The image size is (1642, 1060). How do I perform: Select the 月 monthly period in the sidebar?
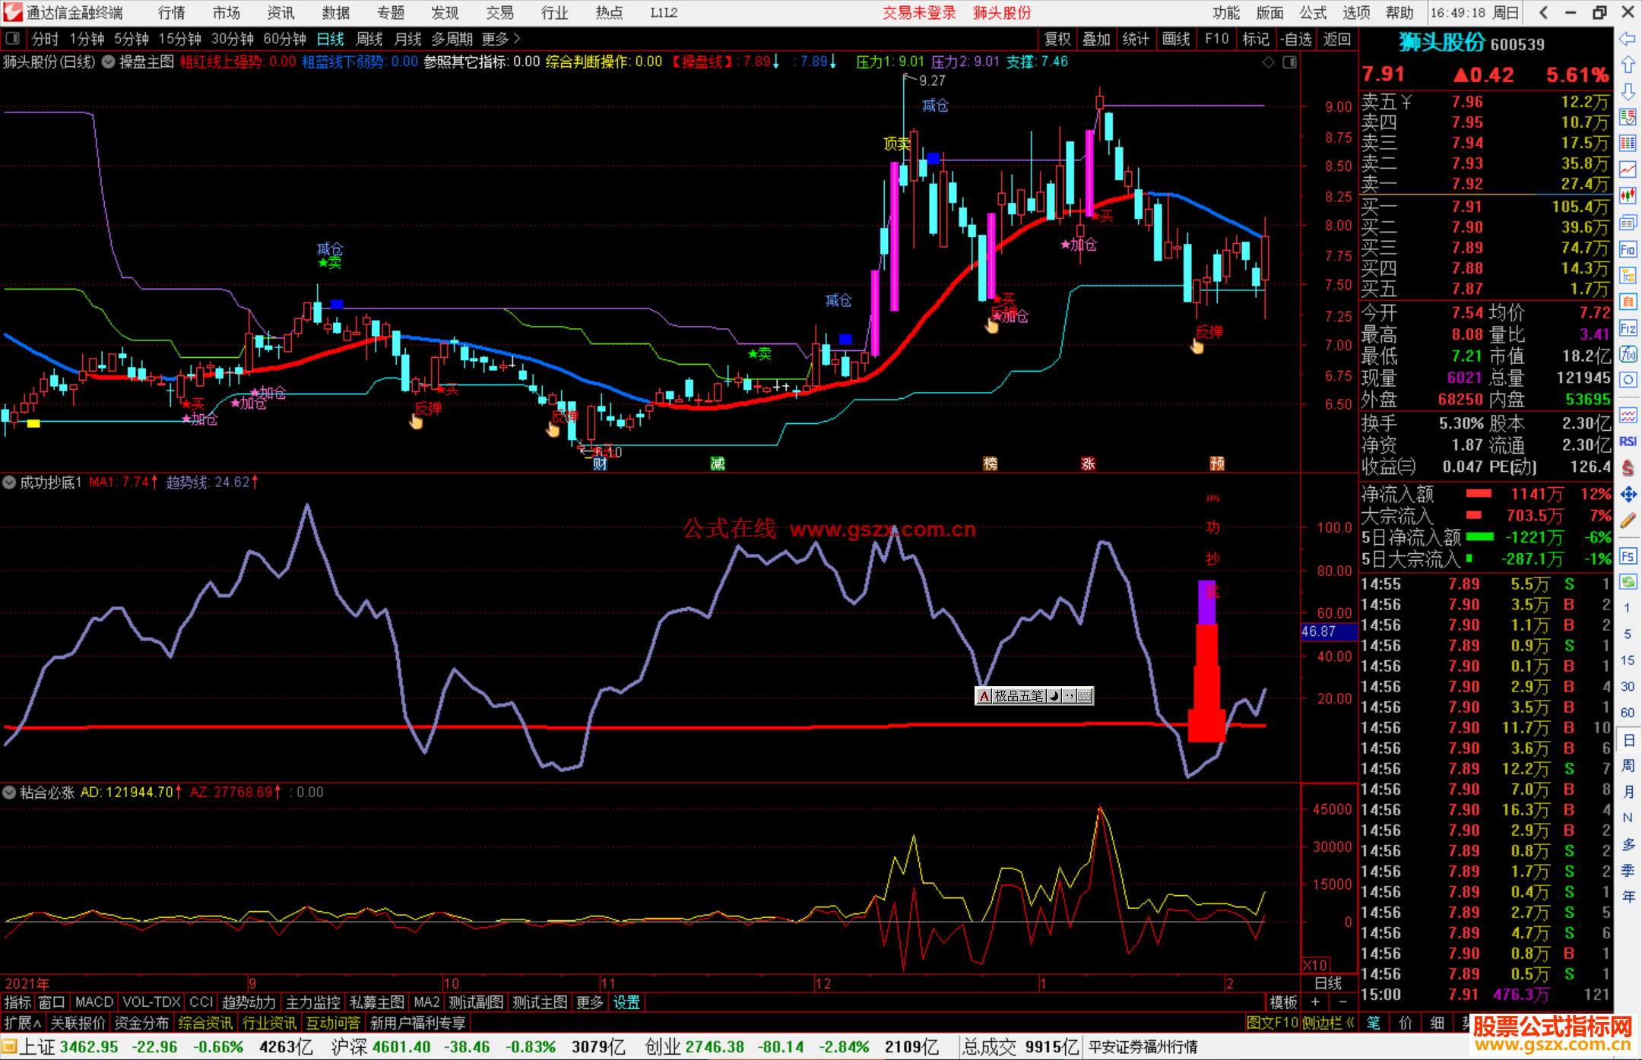pyautogui.click(x=1628, y=792)
